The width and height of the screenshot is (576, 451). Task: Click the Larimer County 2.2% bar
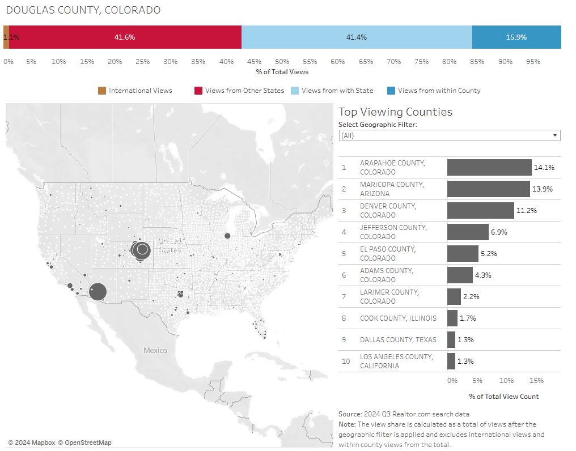(454, 297)
